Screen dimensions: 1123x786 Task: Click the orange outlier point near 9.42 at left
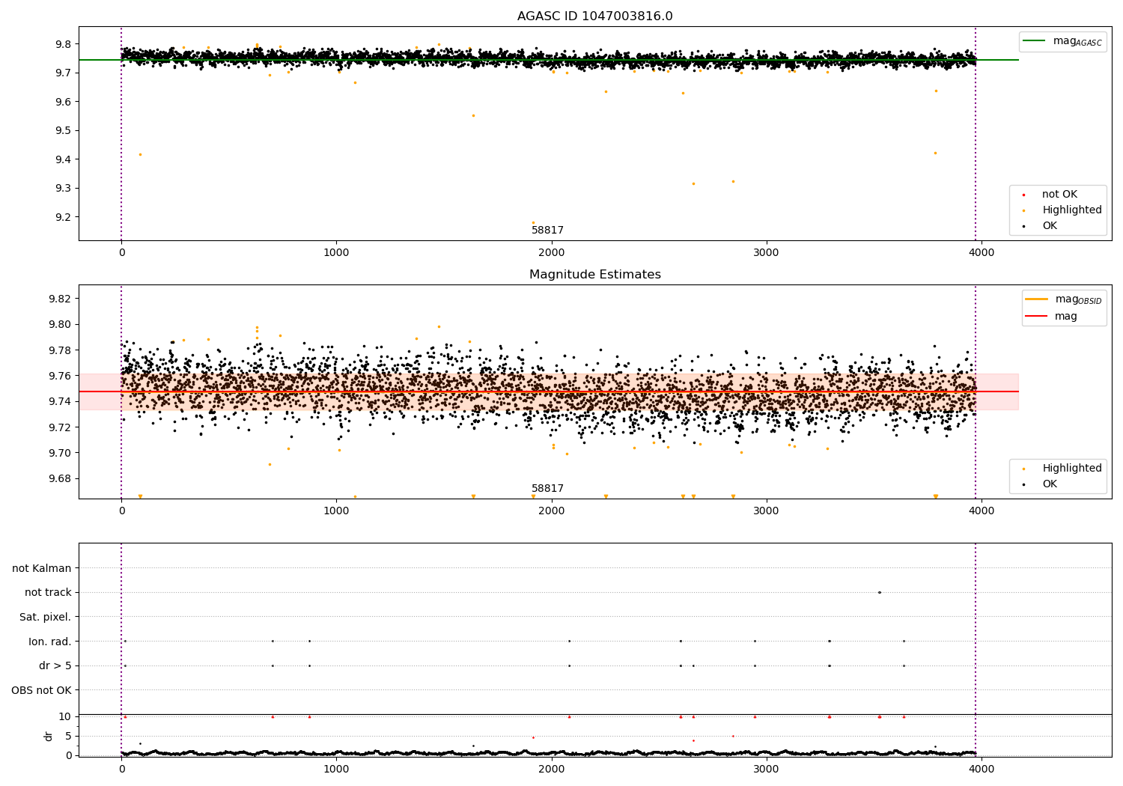[140, 154]
